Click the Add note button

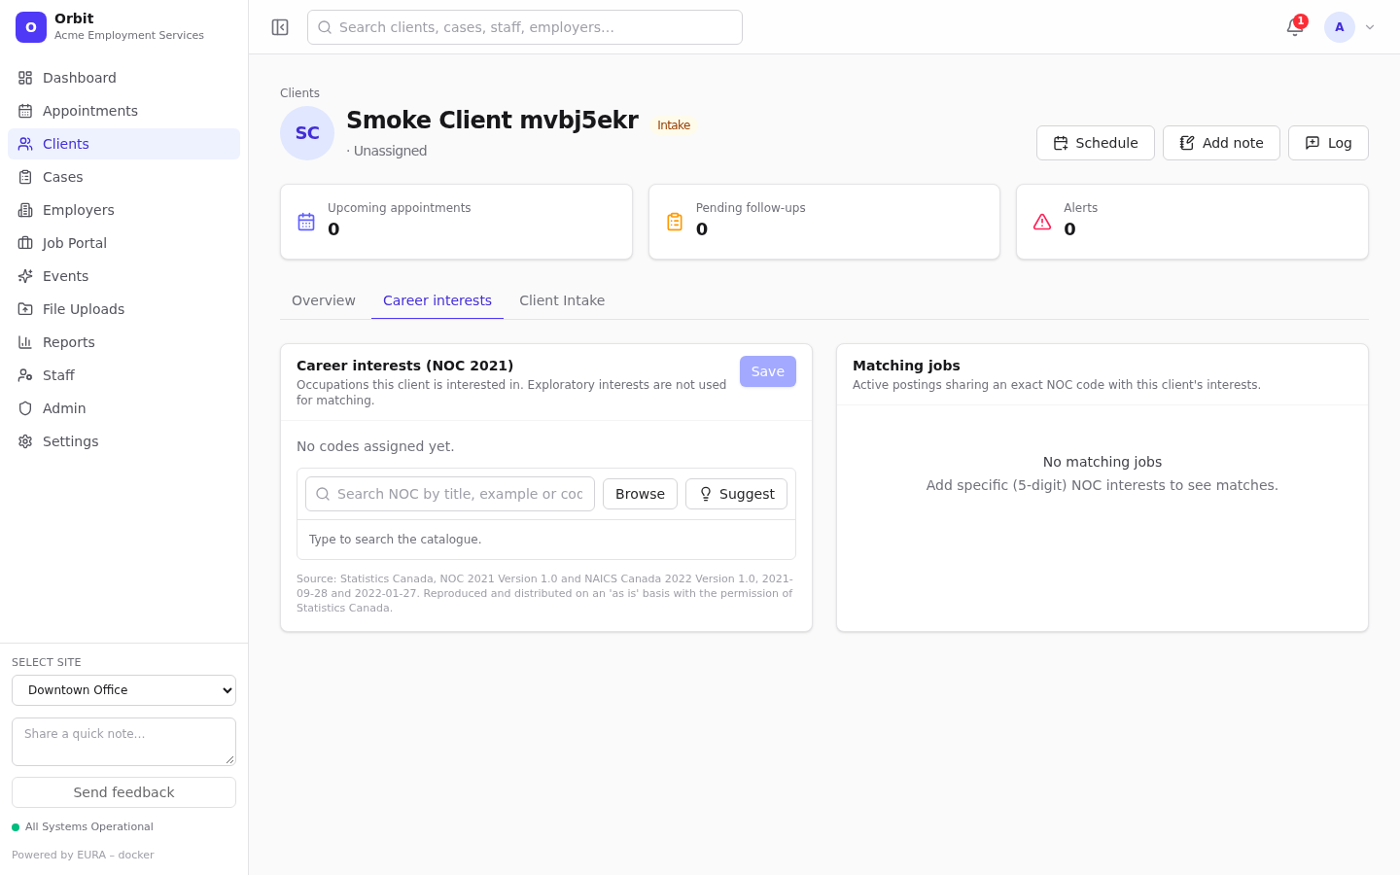pos(1221,143)
